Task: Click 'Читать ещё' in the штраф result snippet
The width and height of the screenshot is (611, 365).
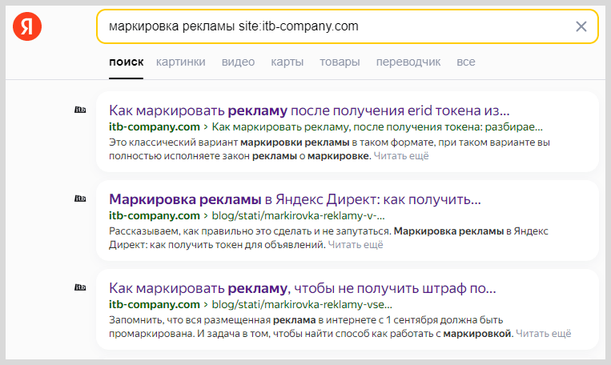Action: pos(544,334)
